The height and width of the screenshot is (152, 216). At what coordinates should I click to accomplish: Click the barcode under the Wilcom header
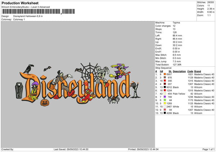point(38,11)
